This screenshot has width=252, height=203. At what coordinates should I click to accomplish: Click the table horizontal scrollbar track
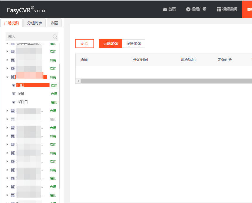click(x=166, y=81)
